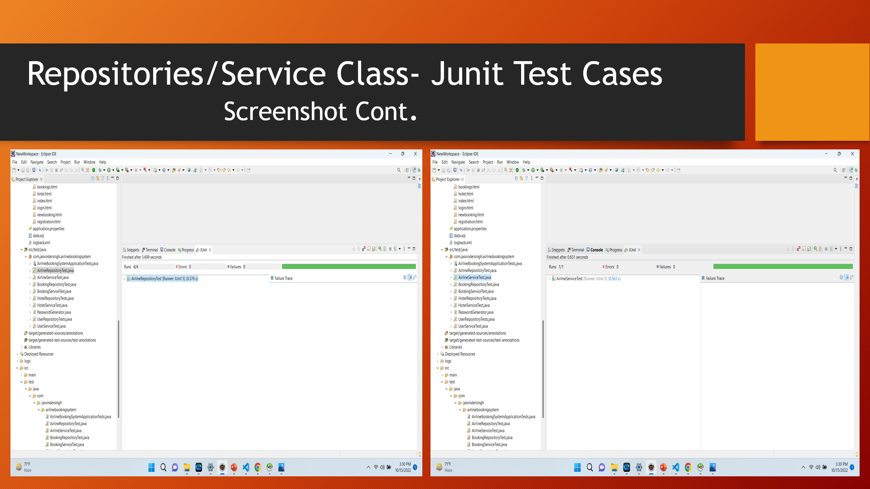Toggle Link with Editor in right Project Explorer
This screenshot has height=489, width=870.
[x=521, y=179]
